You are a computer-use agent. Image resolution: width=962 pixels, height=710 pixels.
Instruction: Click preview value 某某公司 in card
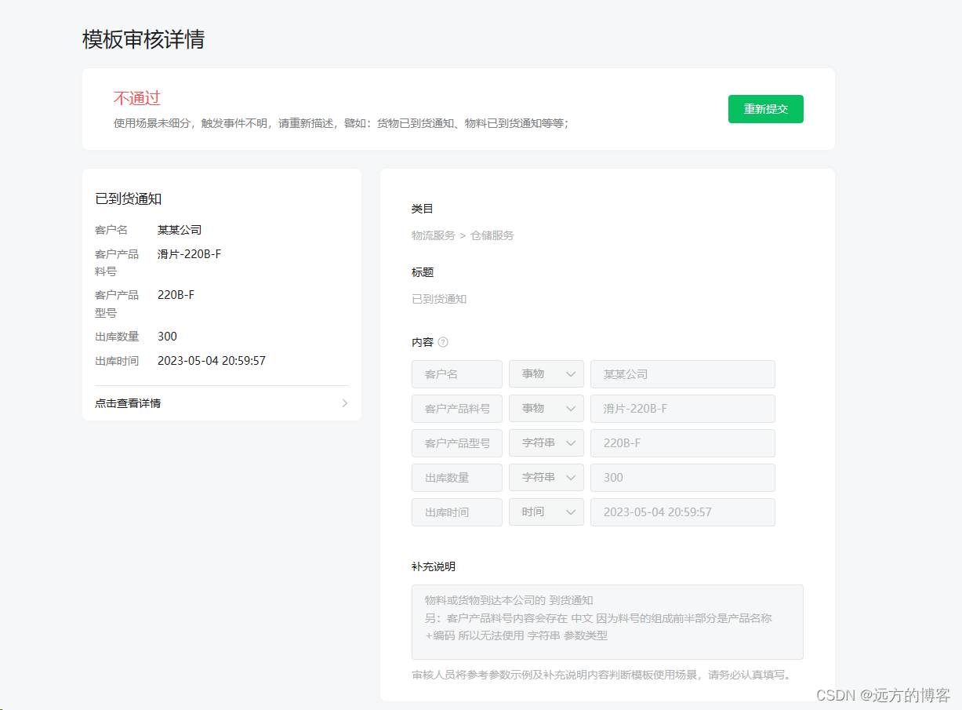(x=180, y=230)
